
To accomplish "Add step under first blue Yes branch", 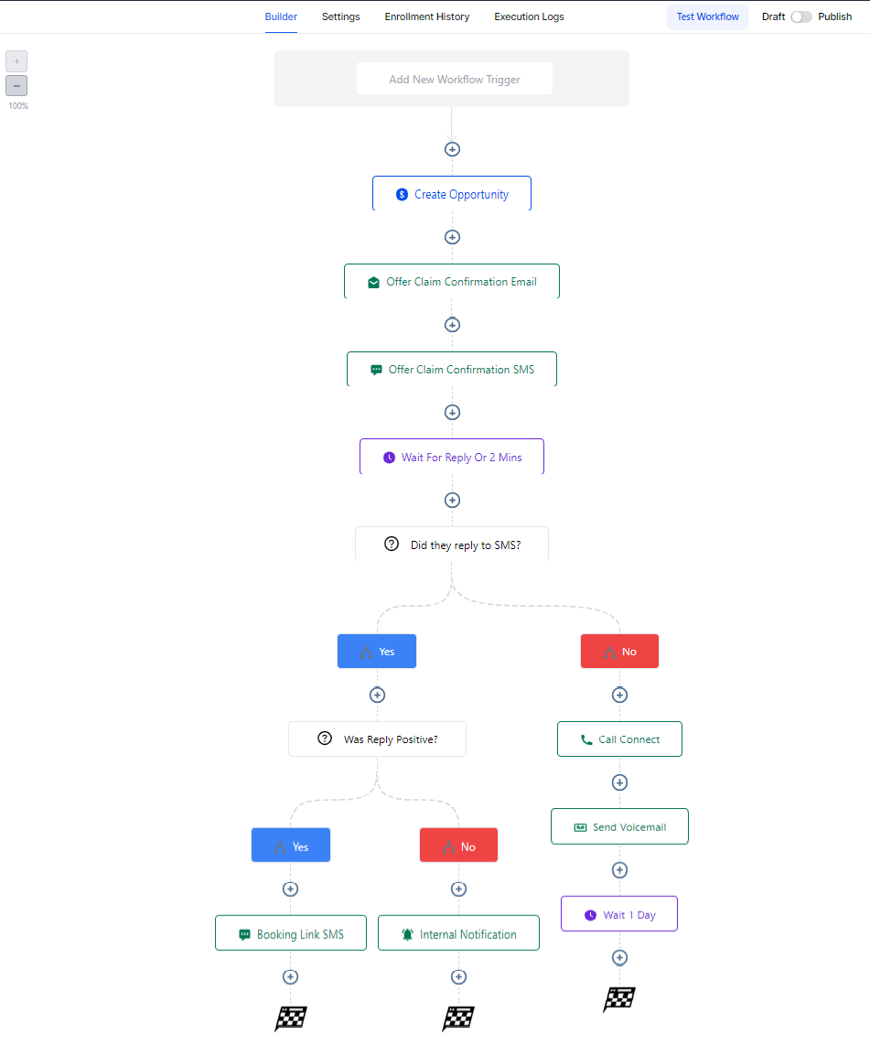I will point(378,695).
